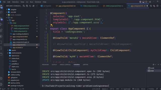161x90 pixels.
Task: Open child.component.scss in Explorer
Action: tap(21, 28)
